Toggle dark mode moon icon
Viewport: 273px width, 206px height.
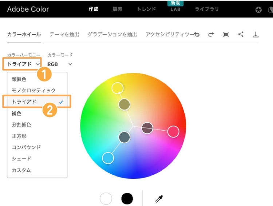(x=270, y=10)
